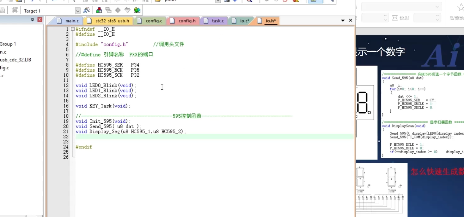The image size is (464, 217).
Task: Click the 'void Display_Seg' declaration line
Action: point(131,132)
